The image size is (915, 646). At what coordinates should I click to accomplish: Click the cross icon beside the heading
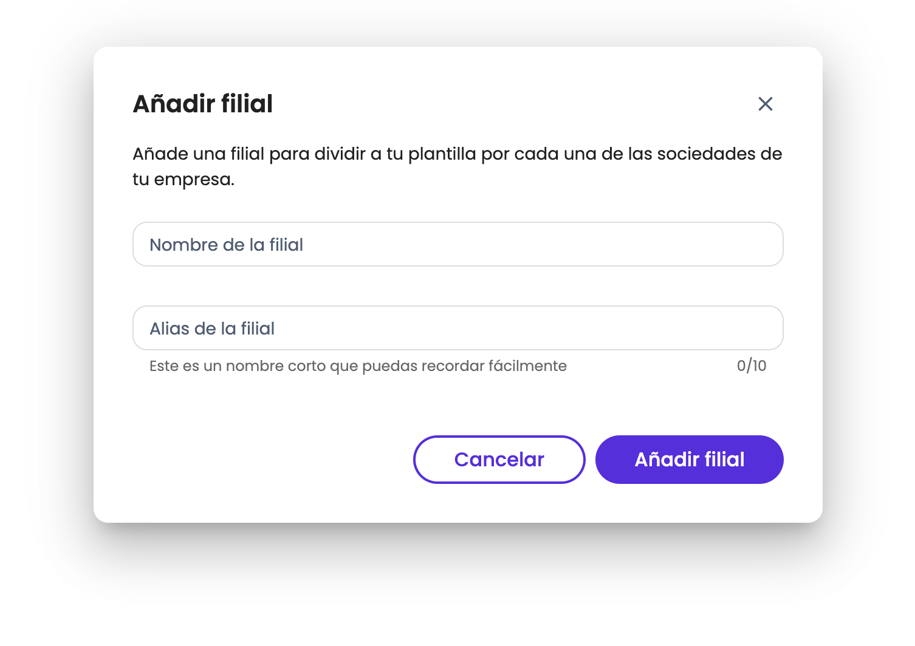click(x=765, y=104)
